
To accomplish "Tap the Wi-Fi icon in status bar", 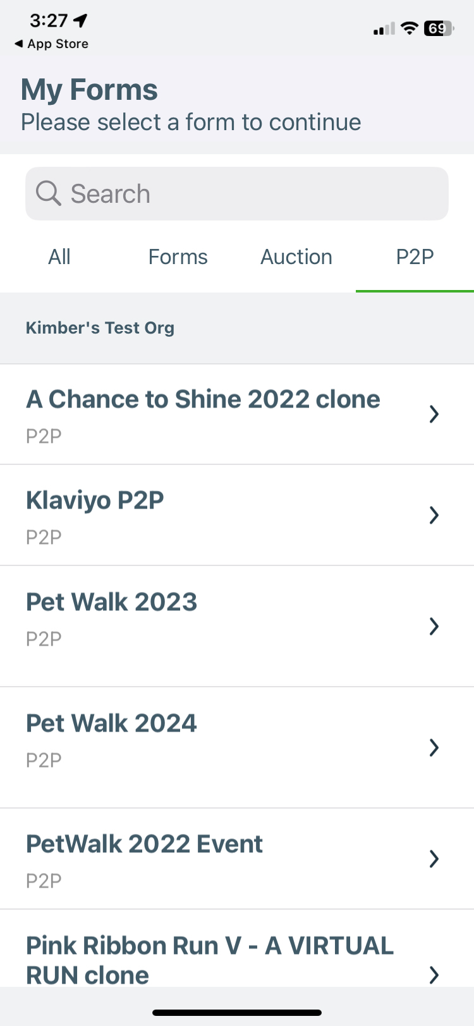I will (x=410, y=28).
